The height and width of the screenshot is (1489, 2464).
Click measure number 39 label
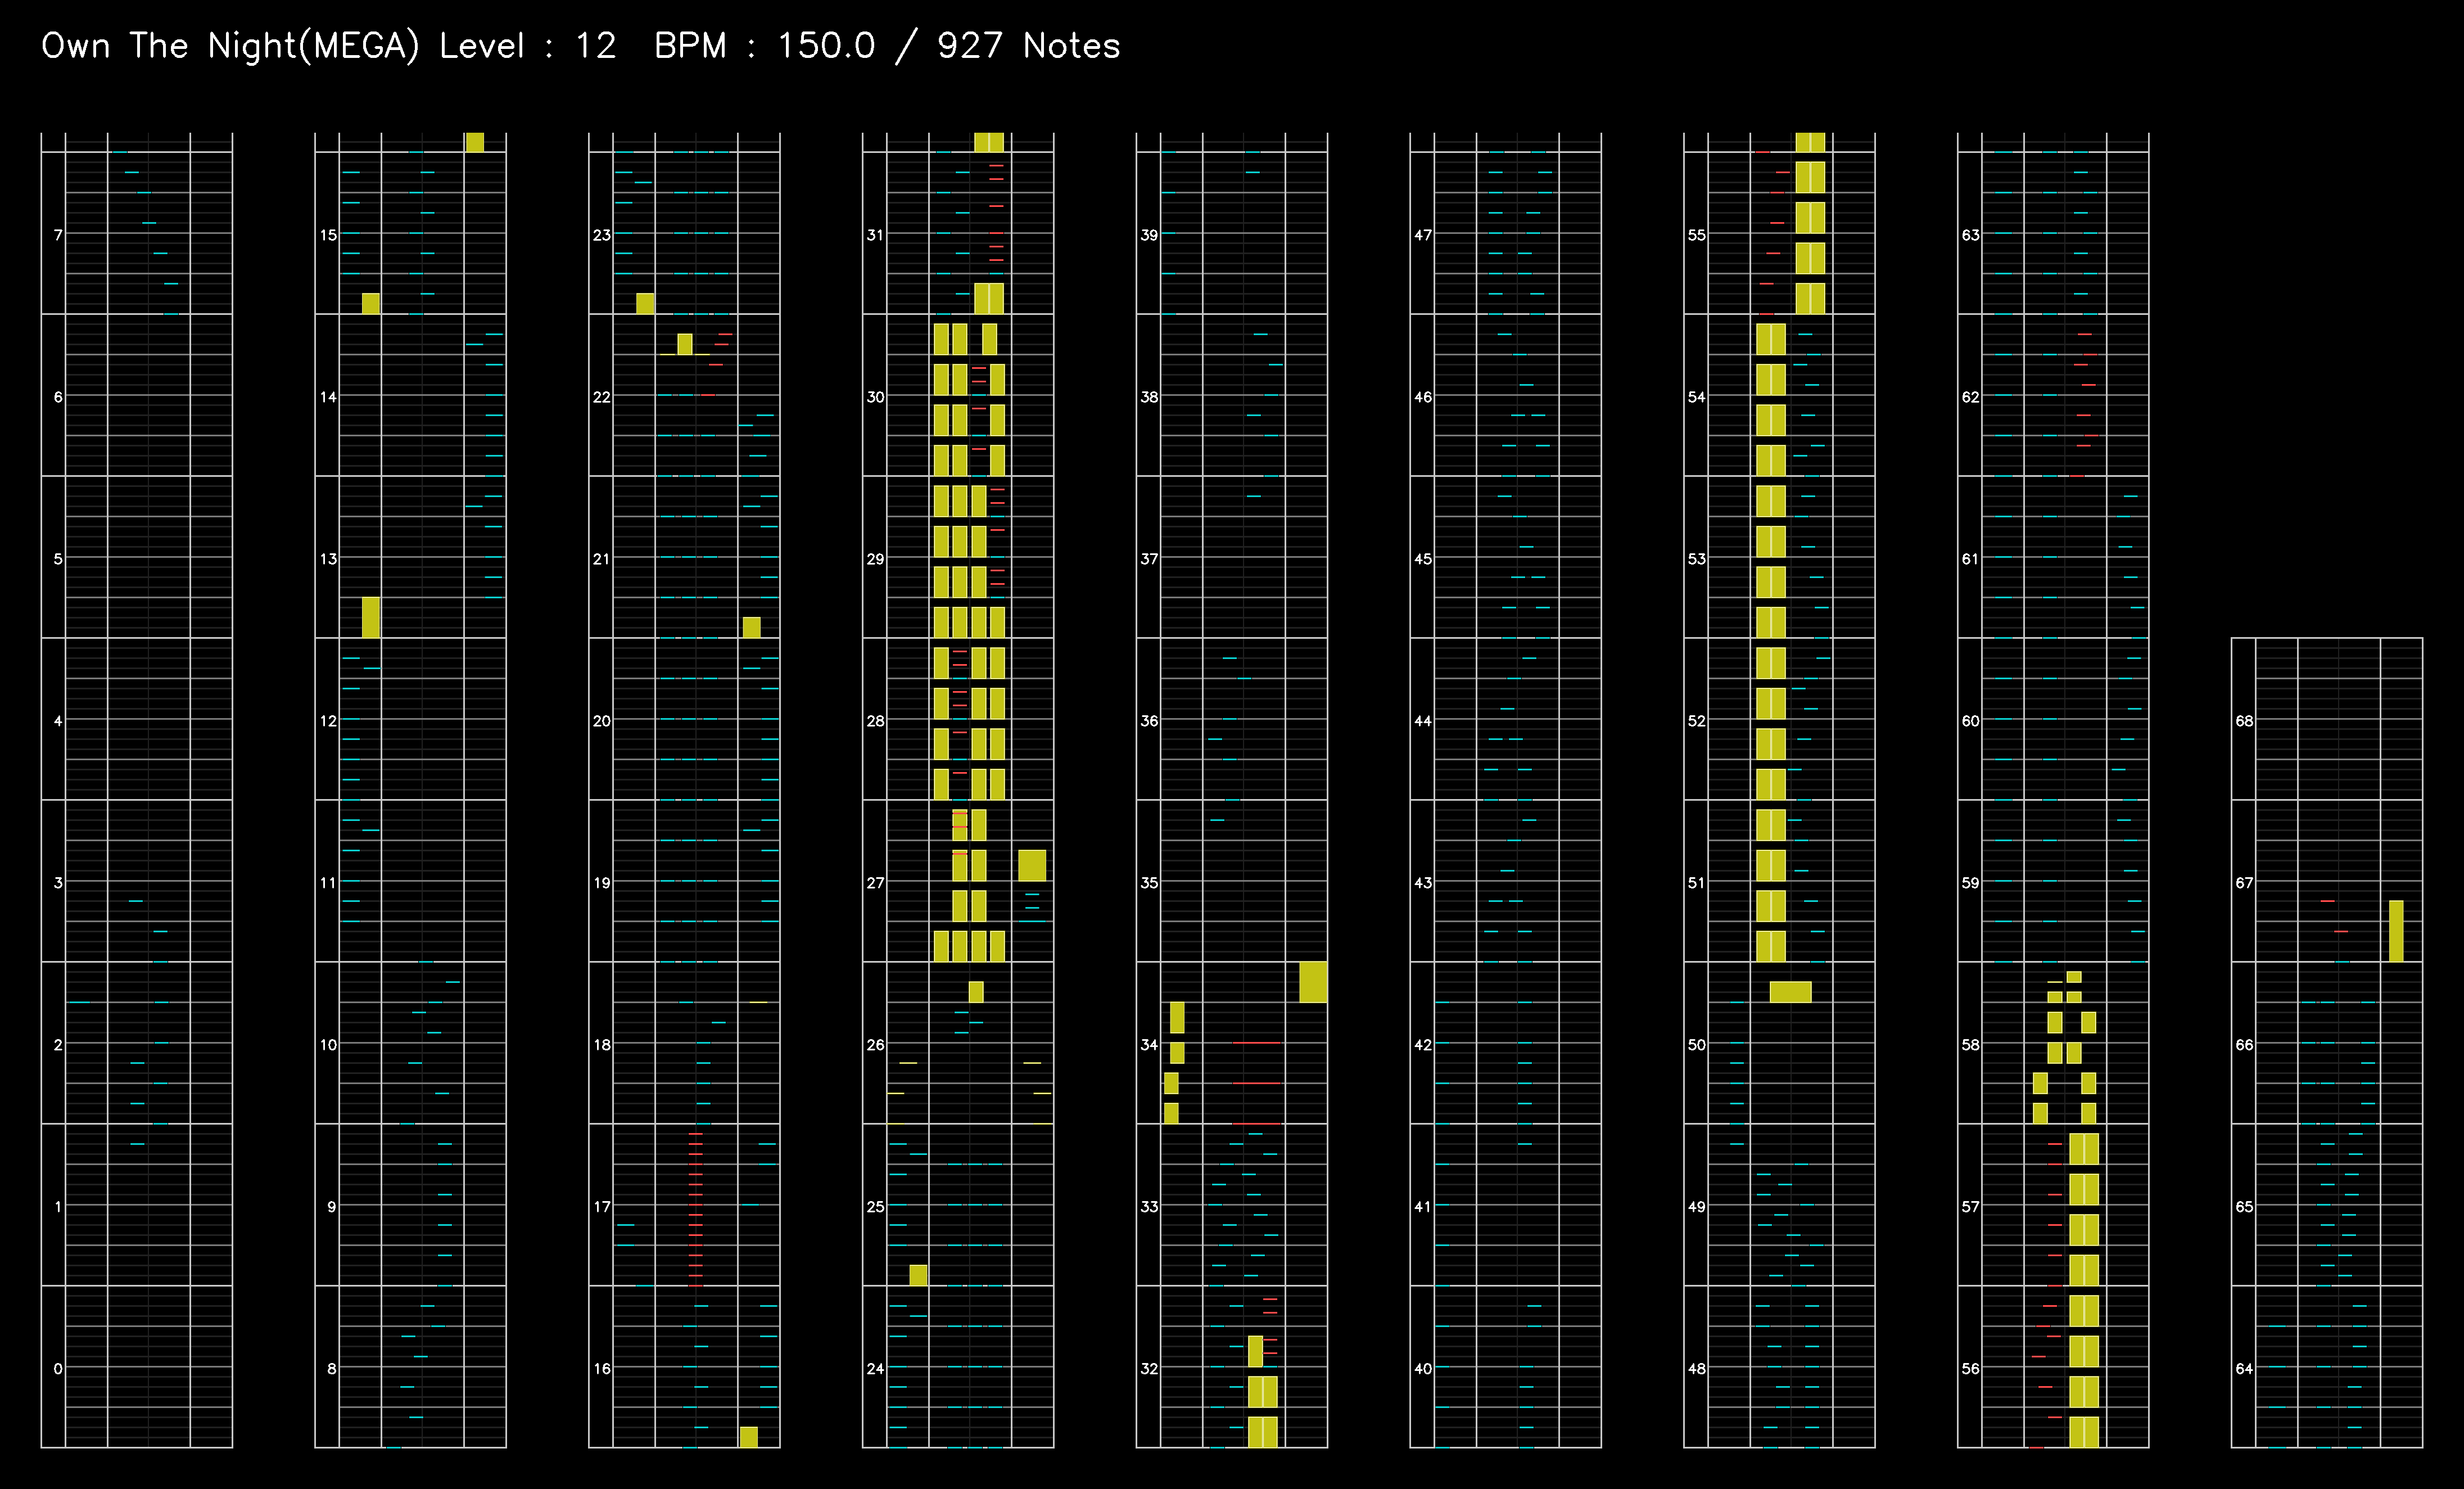(1150, 235)
